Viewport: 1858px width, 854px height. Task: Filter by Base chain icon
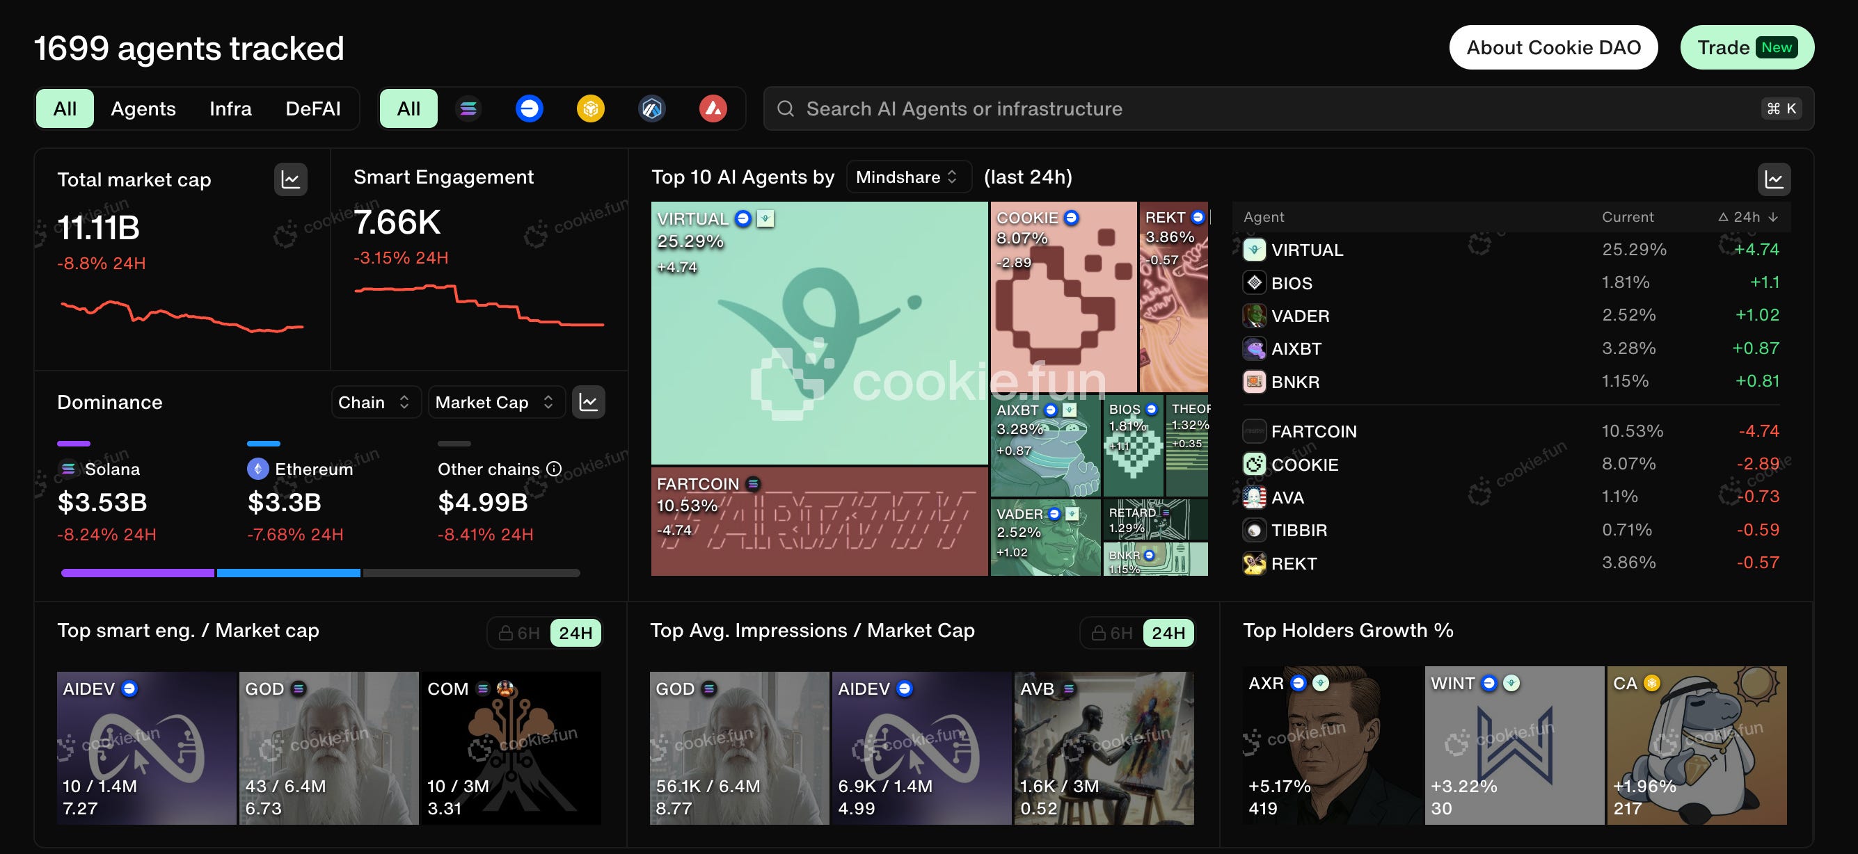point(529,108)
